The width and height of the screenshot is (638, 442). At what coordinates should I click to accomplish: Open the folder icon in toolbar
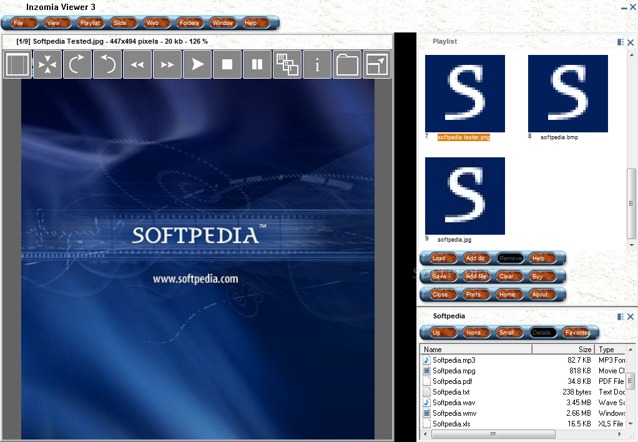pos(347,64)
